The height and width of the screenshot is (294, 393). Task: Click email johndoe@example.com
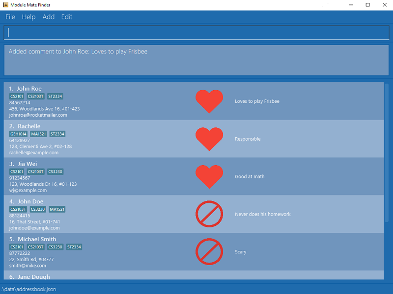pyautogui.click(x=34, y=228)
